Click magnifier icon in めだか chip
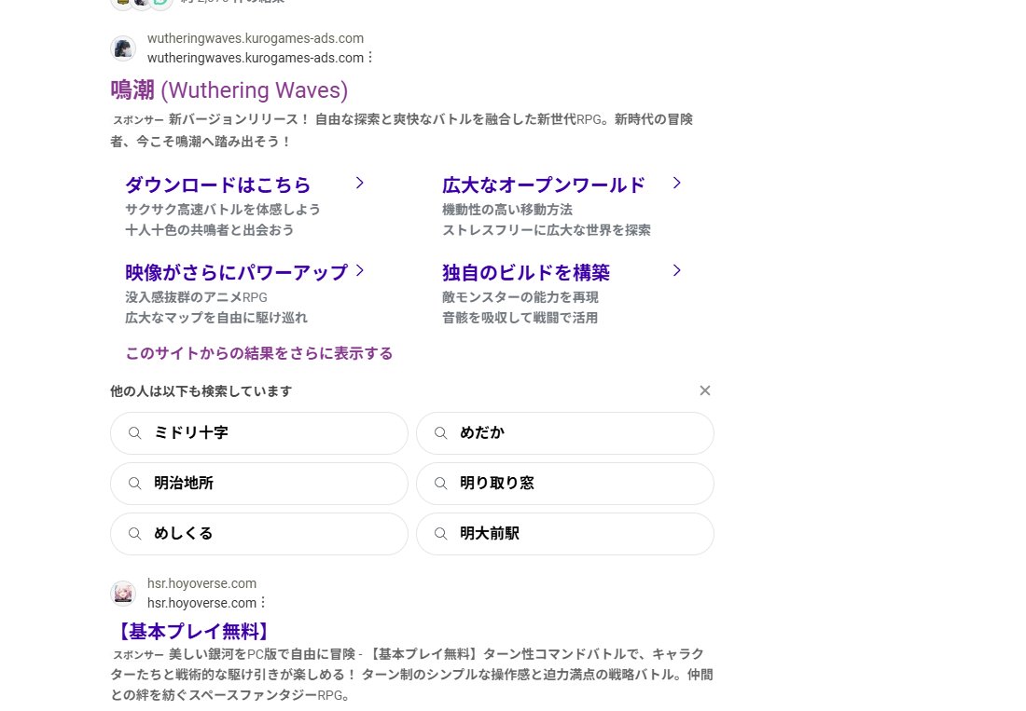 [441, 433]
